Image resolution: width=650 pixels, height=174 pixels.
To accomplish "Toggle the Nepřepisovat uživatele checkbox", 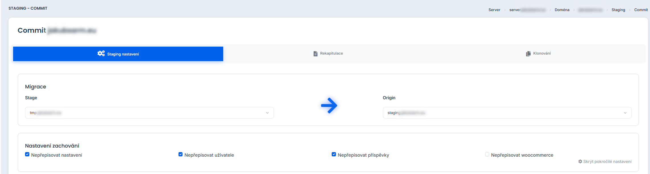I will 181,154.
